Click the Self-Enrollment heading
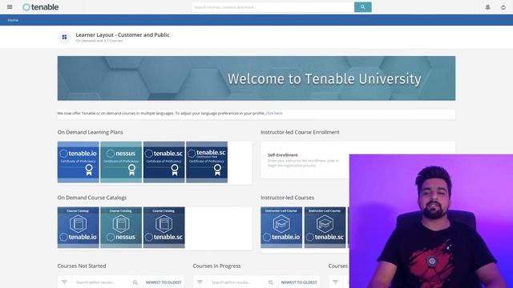This screenshot has height=288, width=513. tap(283, 155)
